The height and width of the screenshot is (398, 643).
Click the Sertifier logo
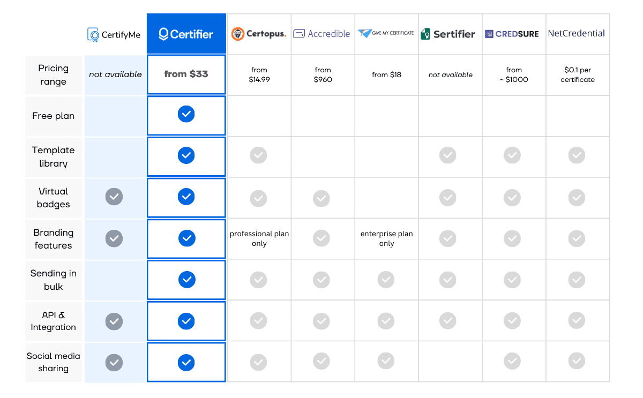tap(448, 34)
